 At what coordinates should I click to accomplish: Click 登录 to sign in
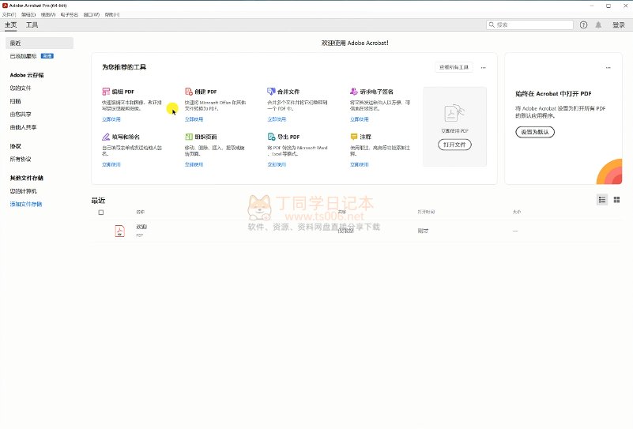point(619,25)
